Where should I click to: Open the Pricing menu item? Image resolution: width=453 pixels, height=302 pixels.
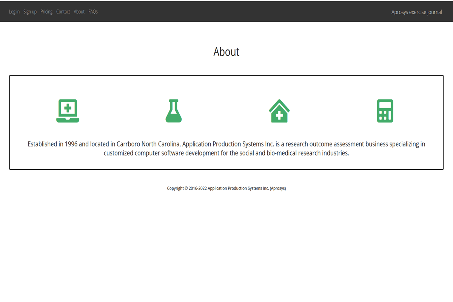coord(46,12)
